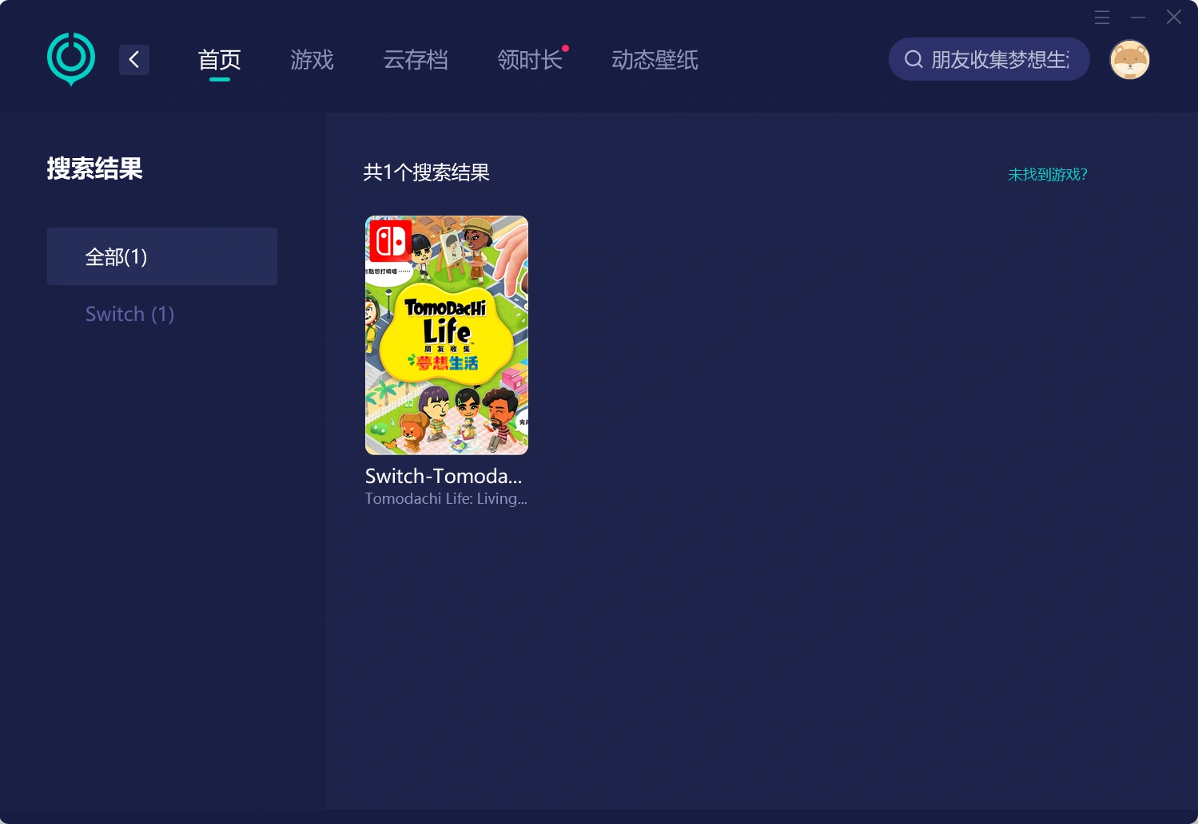Close the application window
Image resolution: width=1198 pixels, height=824 pixels.
1174,17
